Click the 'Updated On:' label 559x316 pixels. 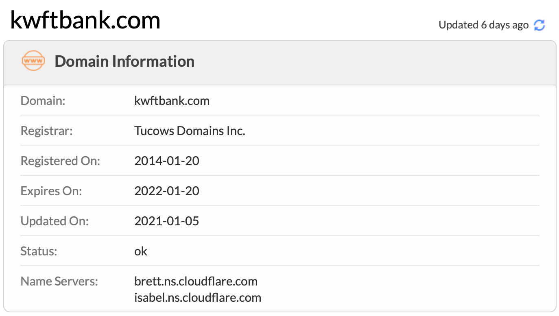tap(55, 221)
